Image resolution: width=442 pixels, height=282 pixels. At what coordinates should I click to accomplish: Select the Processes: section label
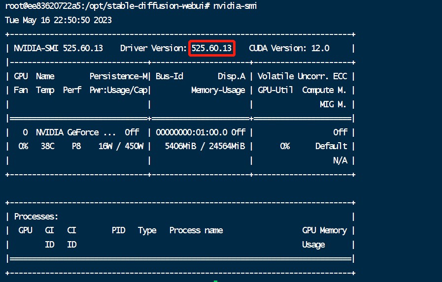point(36,217)
